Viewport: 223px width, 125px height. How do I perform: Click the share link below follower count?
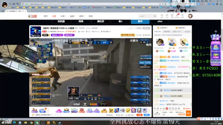(139, 35)
